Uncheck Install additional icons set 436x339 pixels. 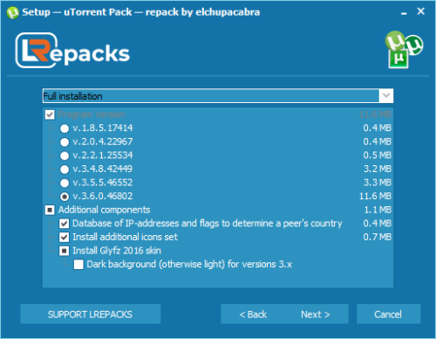tap(65, 237)
